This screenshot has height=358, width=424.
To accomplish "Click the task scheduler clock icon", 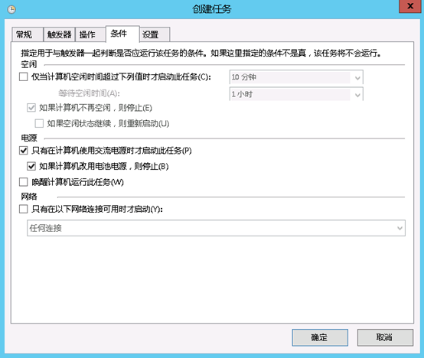I will (x=11, y=9).
